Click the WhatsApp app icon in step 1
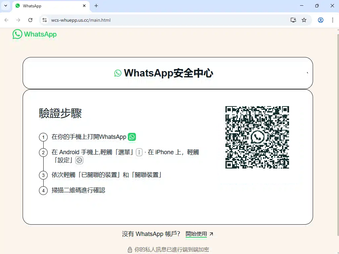The image size is (339, 254). click(x=132, y=137)
